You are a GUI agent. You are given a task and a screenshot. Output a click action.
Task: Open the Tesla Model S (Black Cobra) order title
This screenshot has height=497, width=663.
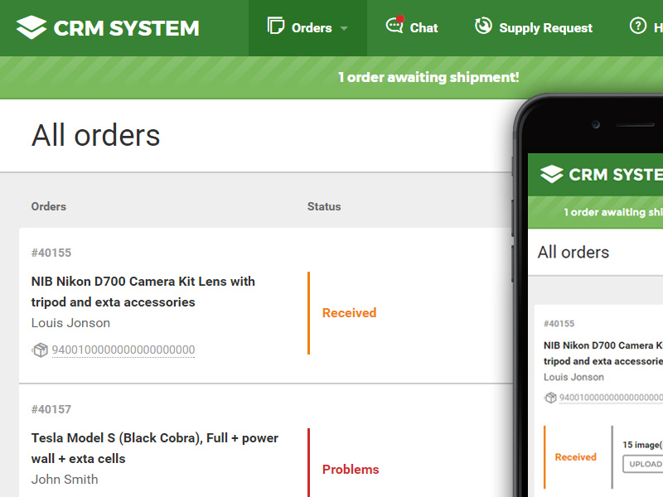click(155, 448)
